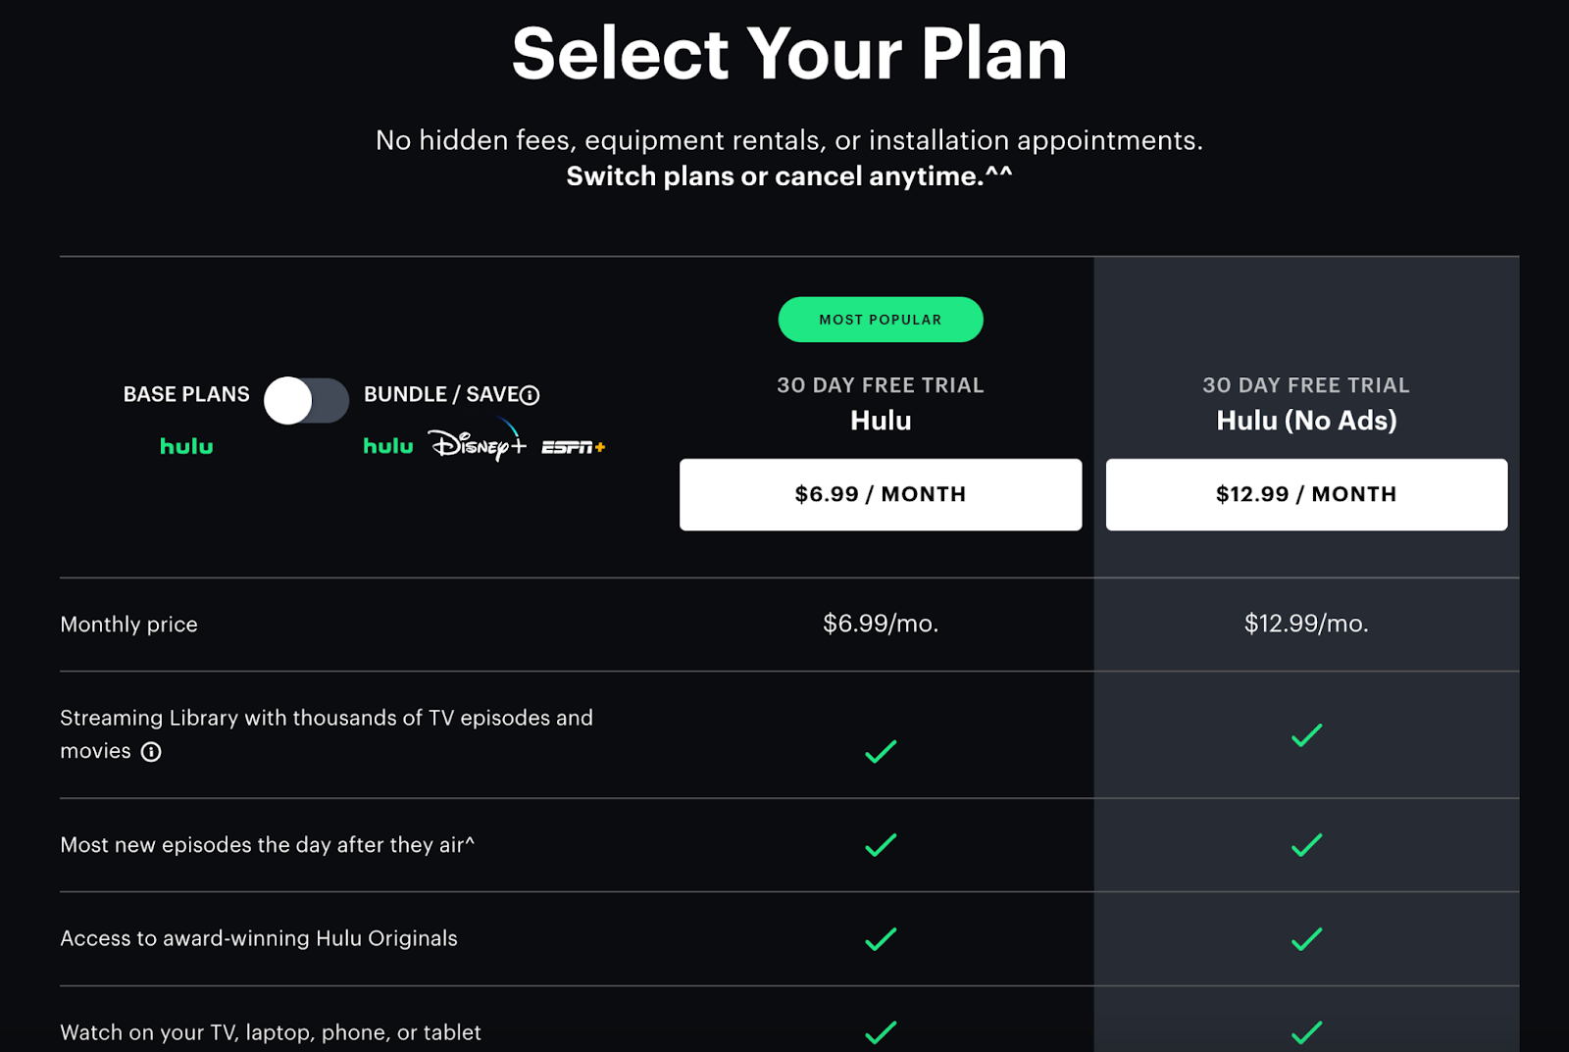
Task: Click the No Ads Hulu Originals checkmark
Action: 1306,939
